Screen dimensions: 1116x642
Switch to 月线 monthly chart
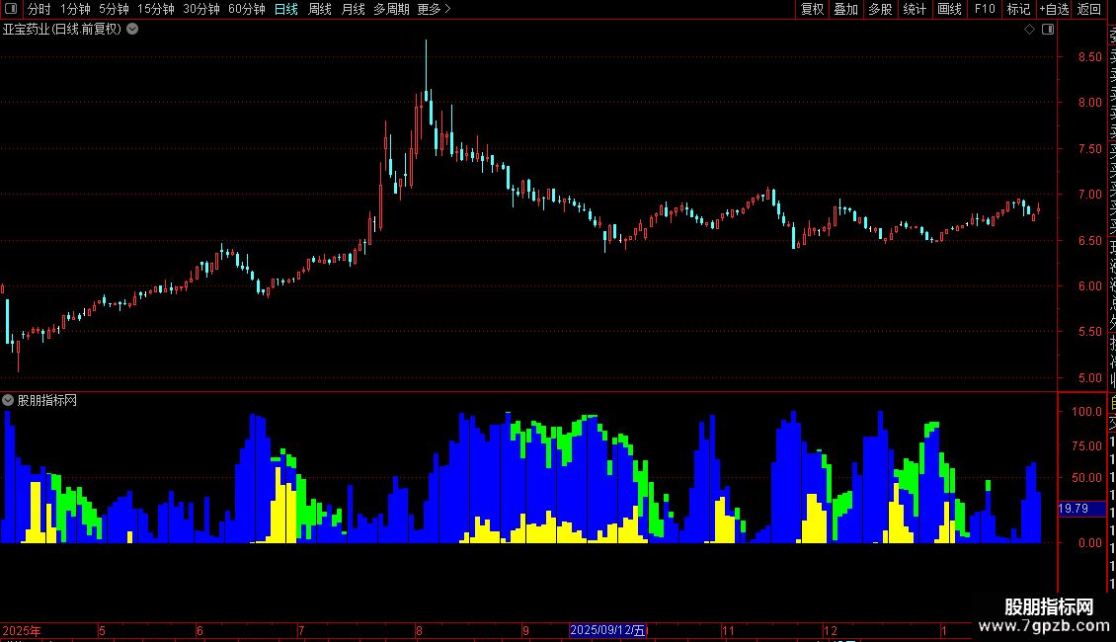(353, 9)
